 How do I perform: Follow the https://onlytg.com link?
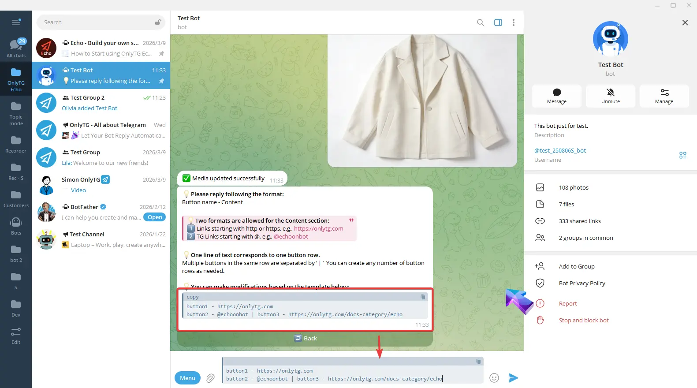coord(318,229)
